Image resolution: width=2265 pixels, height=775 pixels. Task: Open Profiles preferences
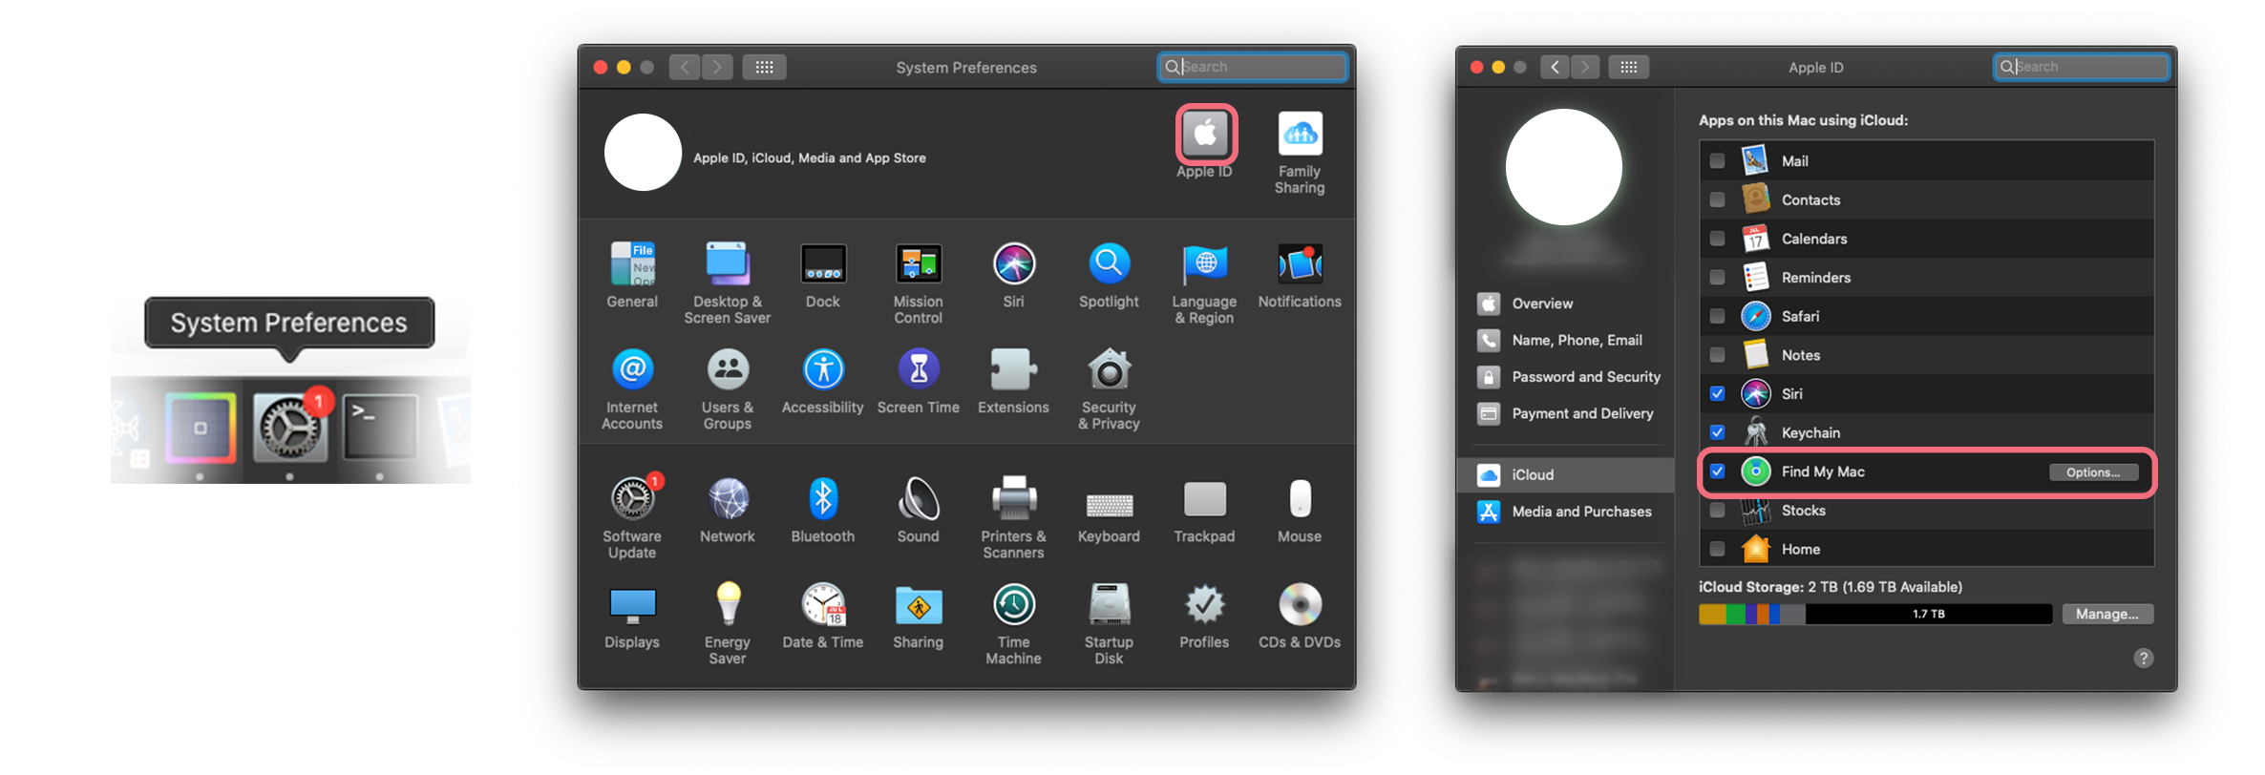pyautogui.click(x=1205, y=604)
